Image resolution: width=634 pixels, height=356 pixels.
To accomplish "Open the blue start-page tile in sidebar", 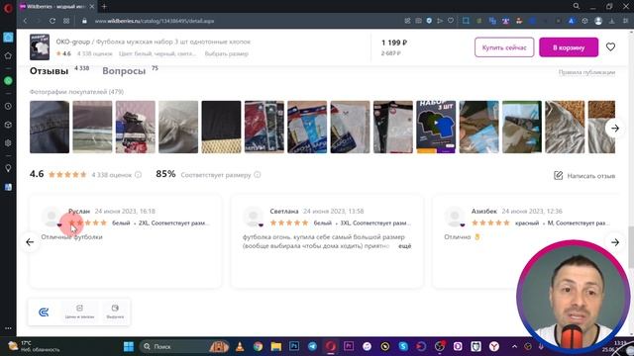I will pos(8,38).
